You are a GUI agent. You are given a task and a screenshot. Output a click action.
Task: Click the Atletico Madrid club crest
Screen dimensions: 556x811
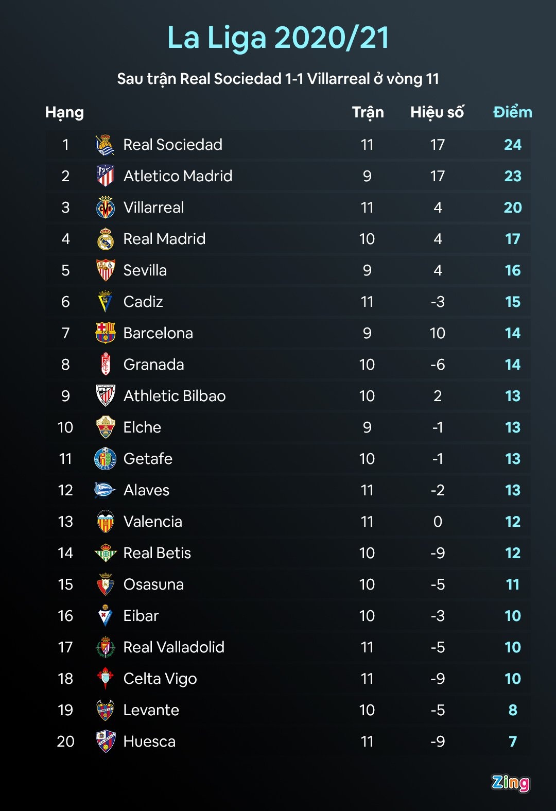106,176
